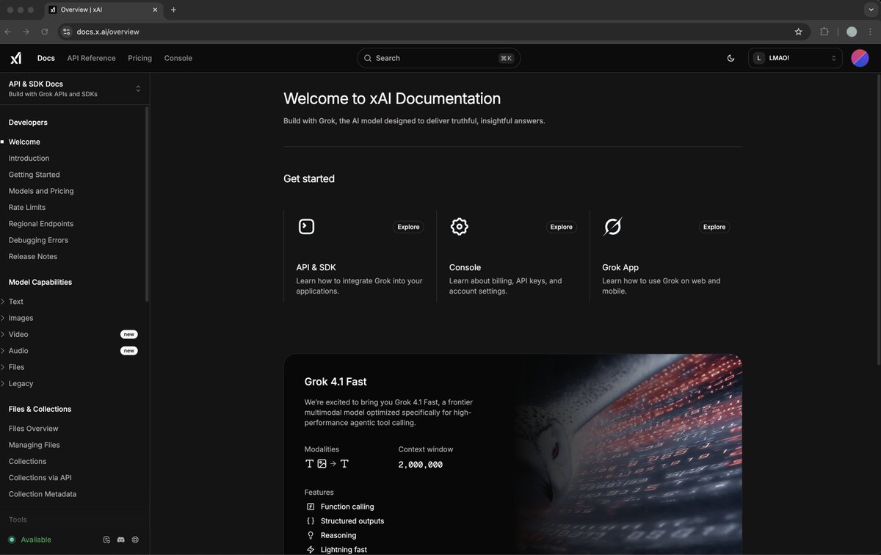Open Debugging Errors sidebar page
The height and width of the screenshot is (555, 881).
[38, 240]
